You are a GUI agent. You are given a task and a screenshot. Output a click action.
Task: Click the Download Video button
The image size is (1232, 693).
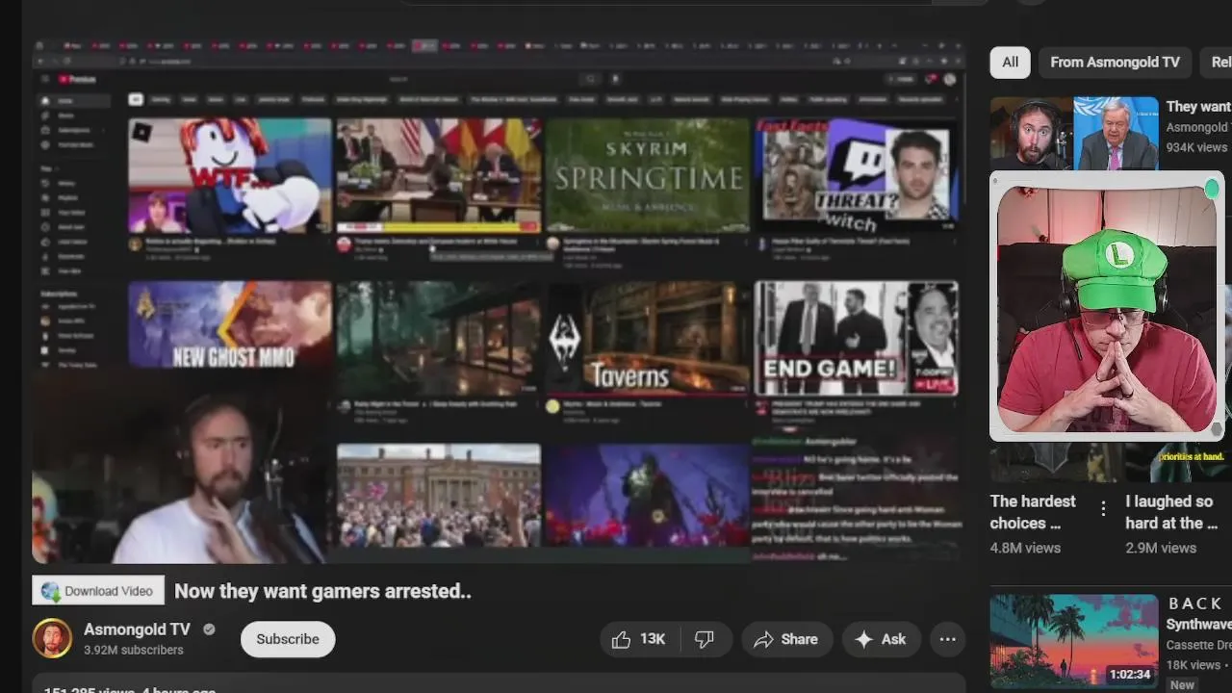tap(98, 591)
